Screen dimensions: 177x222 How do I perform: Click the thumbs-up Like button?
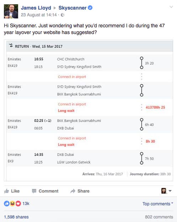pos(12,191)
